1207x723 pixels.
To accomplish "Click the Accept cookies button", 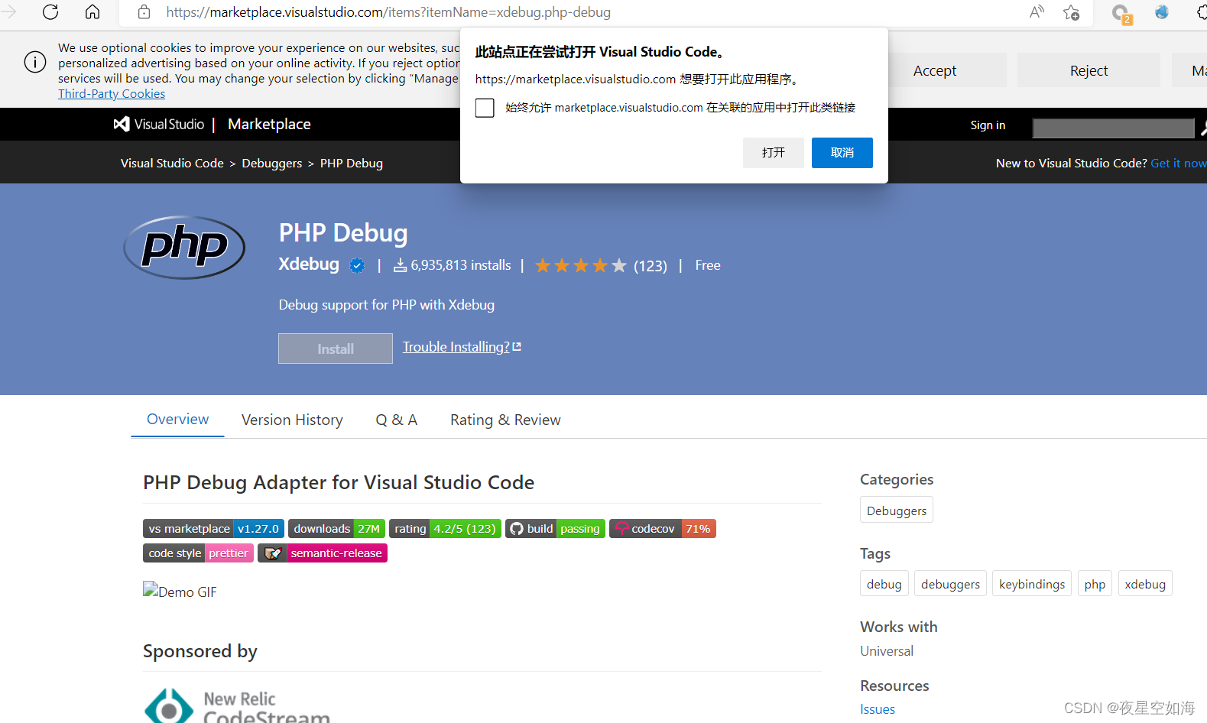I will point(934,70).
